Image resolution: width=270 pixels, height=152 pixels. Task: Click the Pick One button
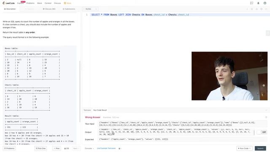point(40,148)
